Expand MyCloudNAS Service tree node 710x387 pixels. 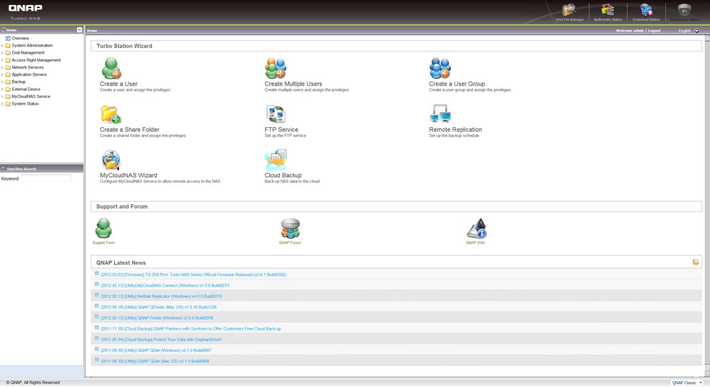[2, 96]
